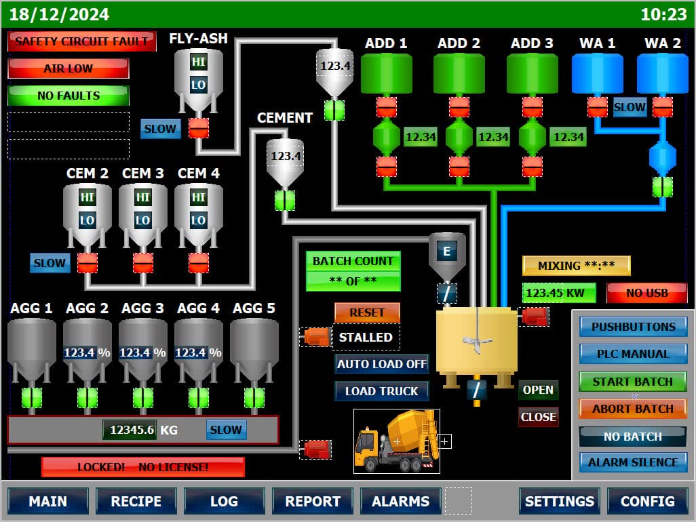Open the PUSHBUTTONS panel

click(x=633, y=326)
